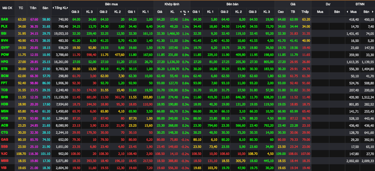The height and width of the screenshot is (171, 375).
Task: Click the left arrow beside % column header
Action: point(181,11)
